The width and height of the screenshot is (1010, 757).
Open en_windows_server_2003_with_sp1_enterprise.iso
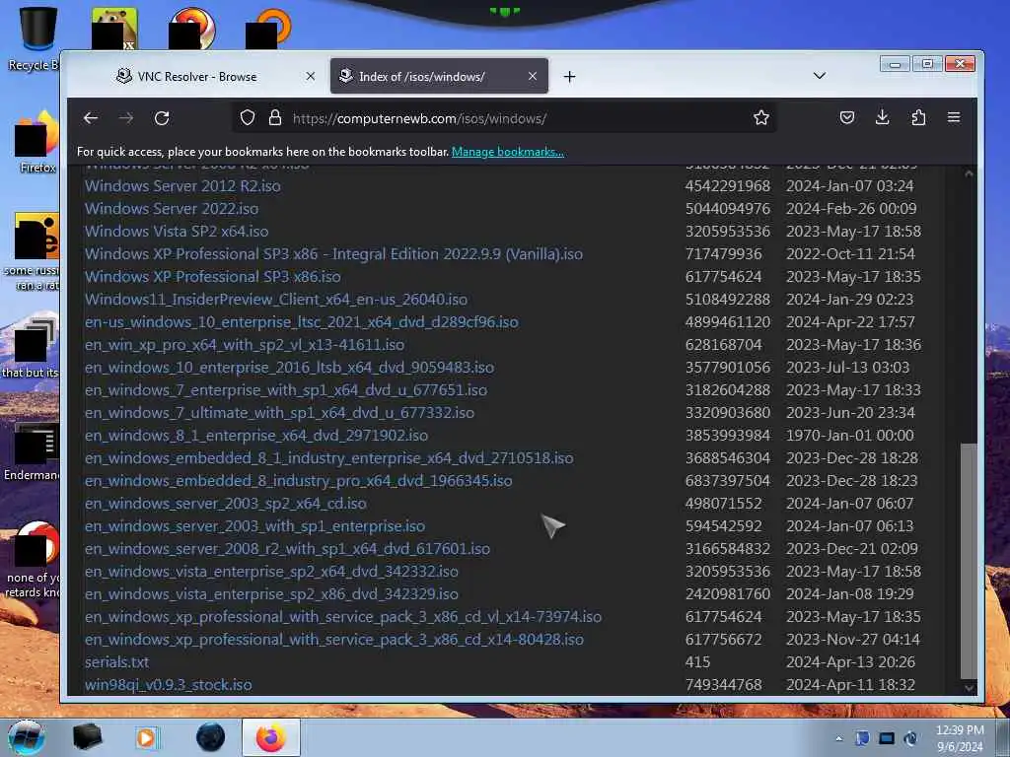(x=254, y=526)
